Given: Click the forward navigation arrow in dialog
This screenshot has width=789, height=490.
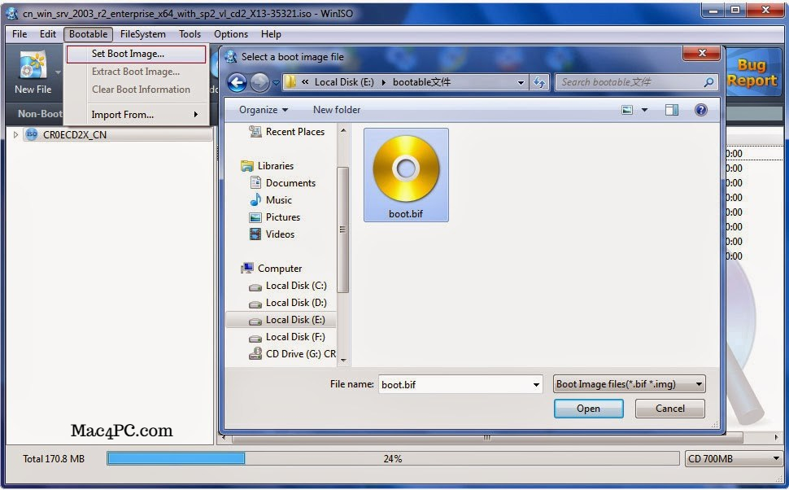Looking at the screenshot, I should coord(259,82).
